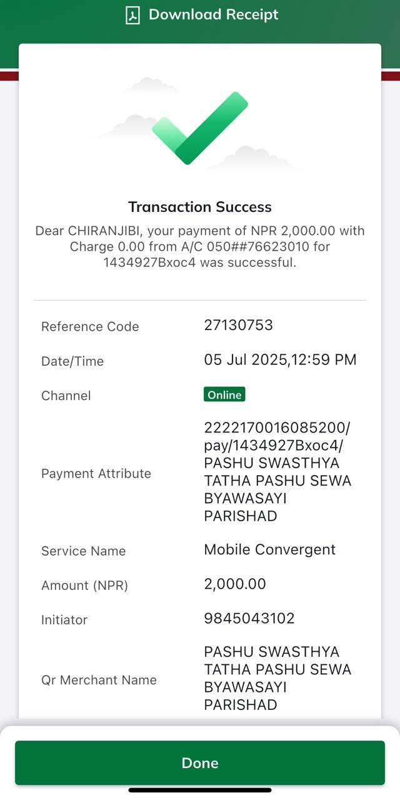400x800 pixels.
Task: Tap the payment confirmation message text
Action: pyautogui.click(x=200, y=247)
